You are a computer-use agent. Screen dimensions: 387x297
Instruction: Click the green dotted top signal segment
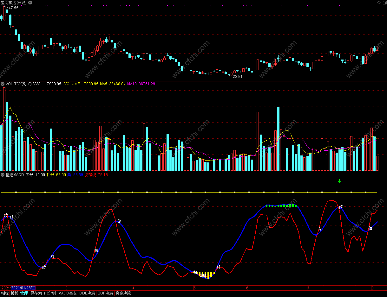point(282,205)
